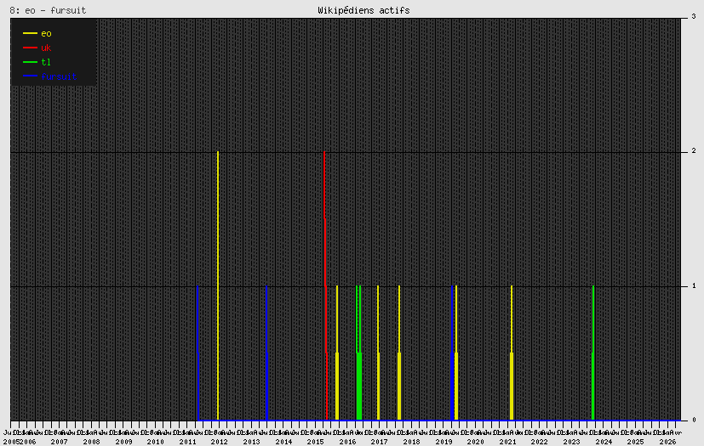This screenshot has height=446, width=704.
Task: Select the eo legend label
Action: (46, 34)
